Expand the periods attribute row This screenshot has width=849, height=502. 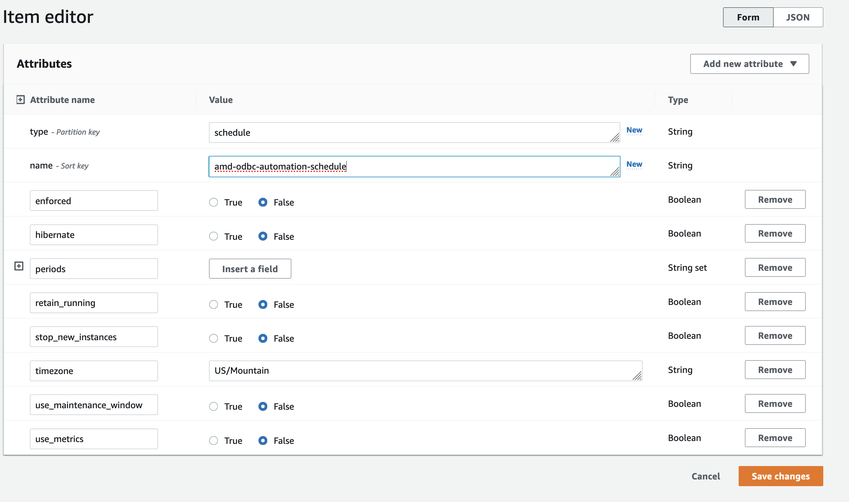coord(19,266)
